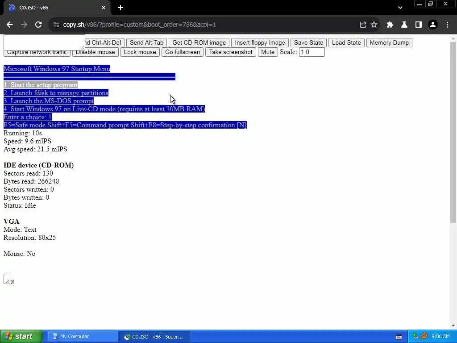Send Alt-Tab to emulator
This screenshot has height=343, width=457.
(146, 42)
